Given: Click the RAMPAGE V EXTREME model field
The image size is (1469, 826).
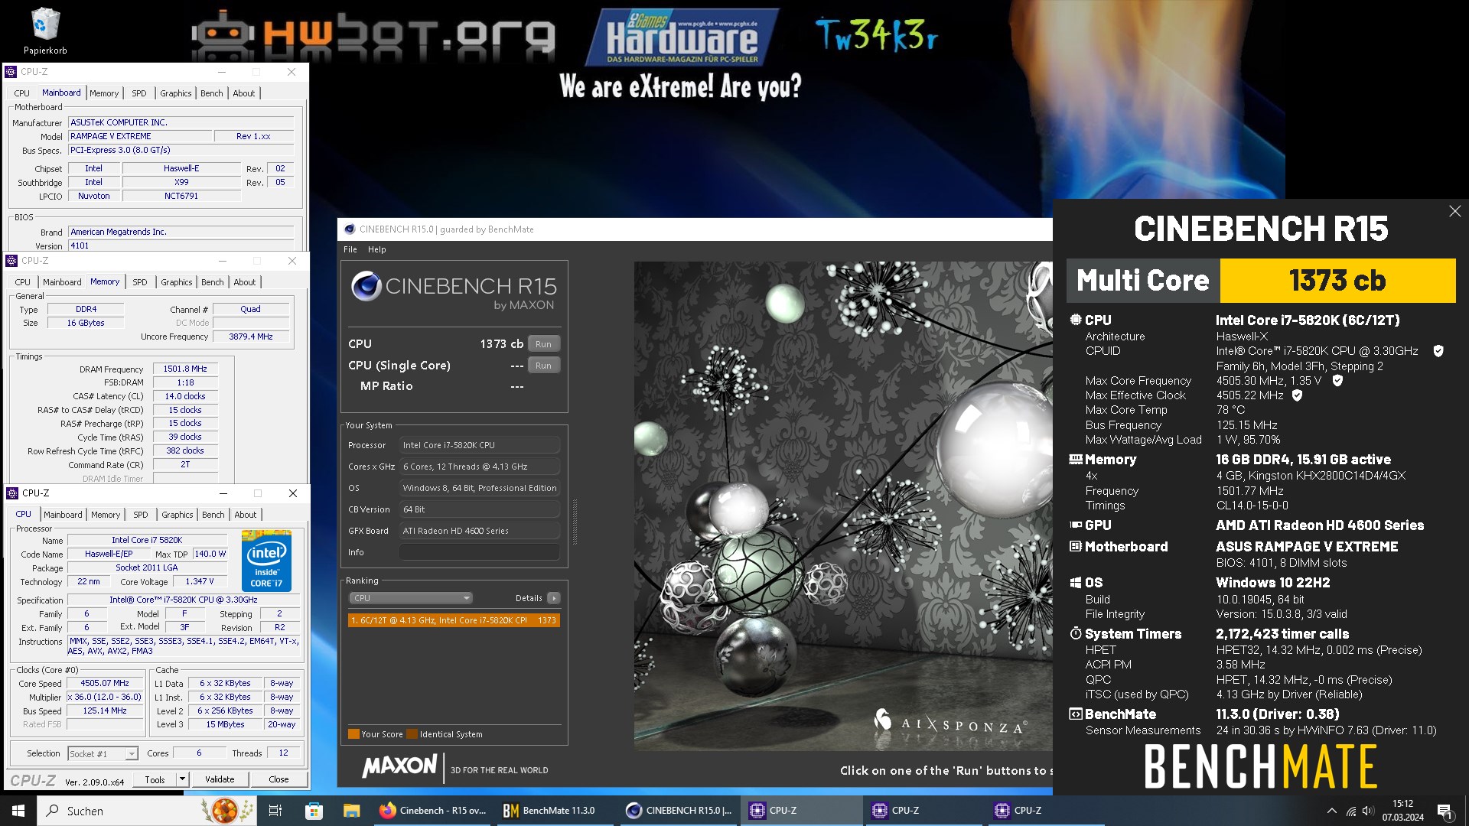Looking at the screenshot, I should 140,136.
